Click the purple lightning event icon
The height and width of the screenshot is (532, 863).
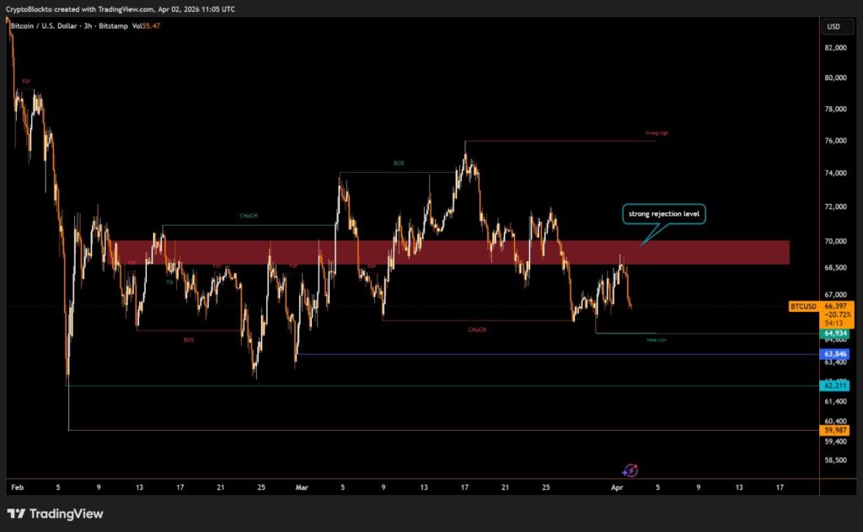click(x=630, y=471)
